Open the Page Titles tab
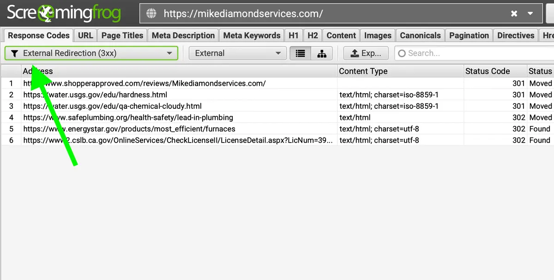The image size is (554, 280). point(122,36)
